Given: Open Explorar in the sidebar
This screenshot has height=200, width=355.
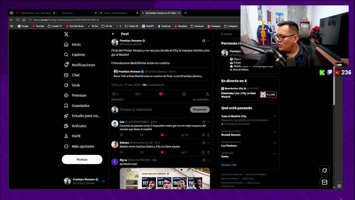Looking at the screenshot, I should [75, 55].
